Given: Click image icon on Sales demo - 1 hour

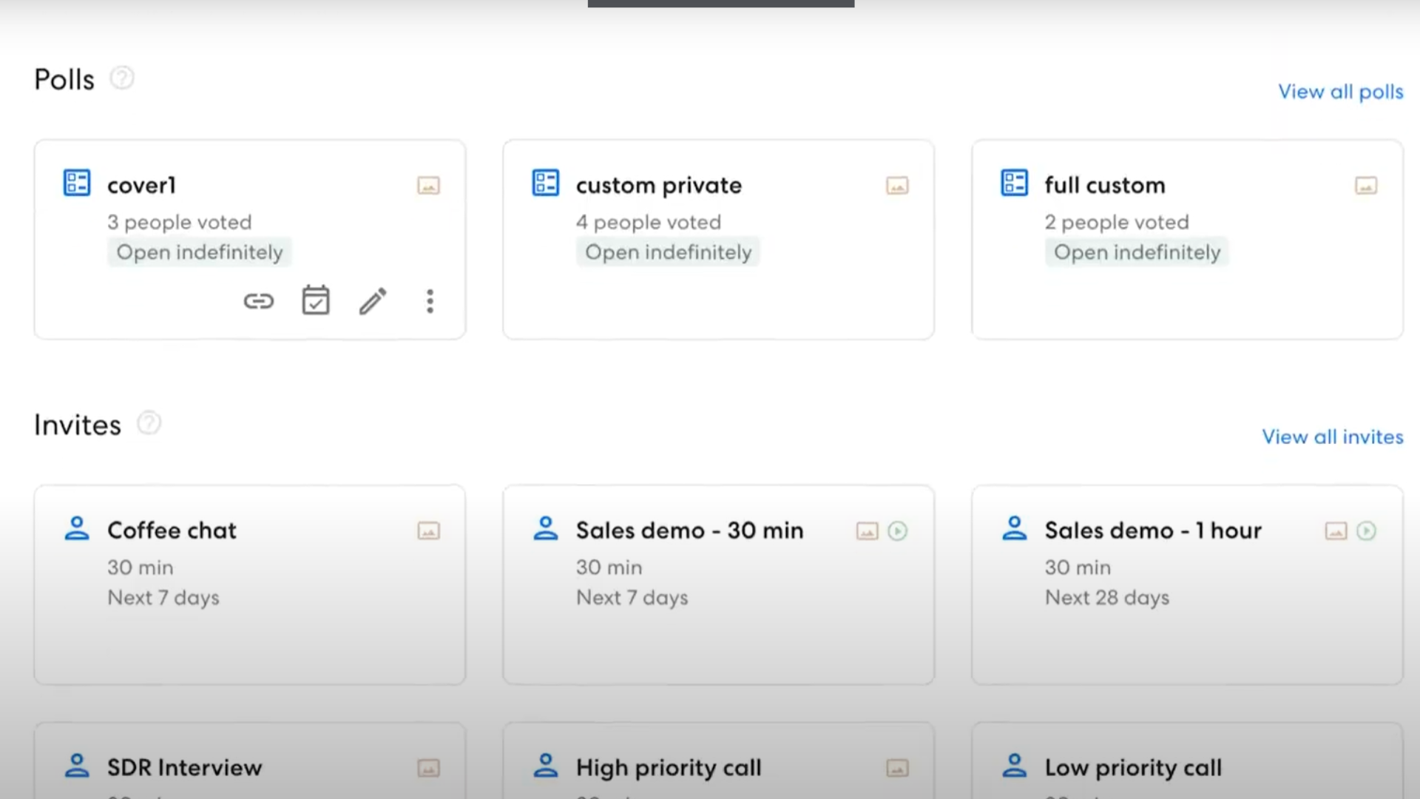Looking at the screenshot, I should tap(1336, 531).
